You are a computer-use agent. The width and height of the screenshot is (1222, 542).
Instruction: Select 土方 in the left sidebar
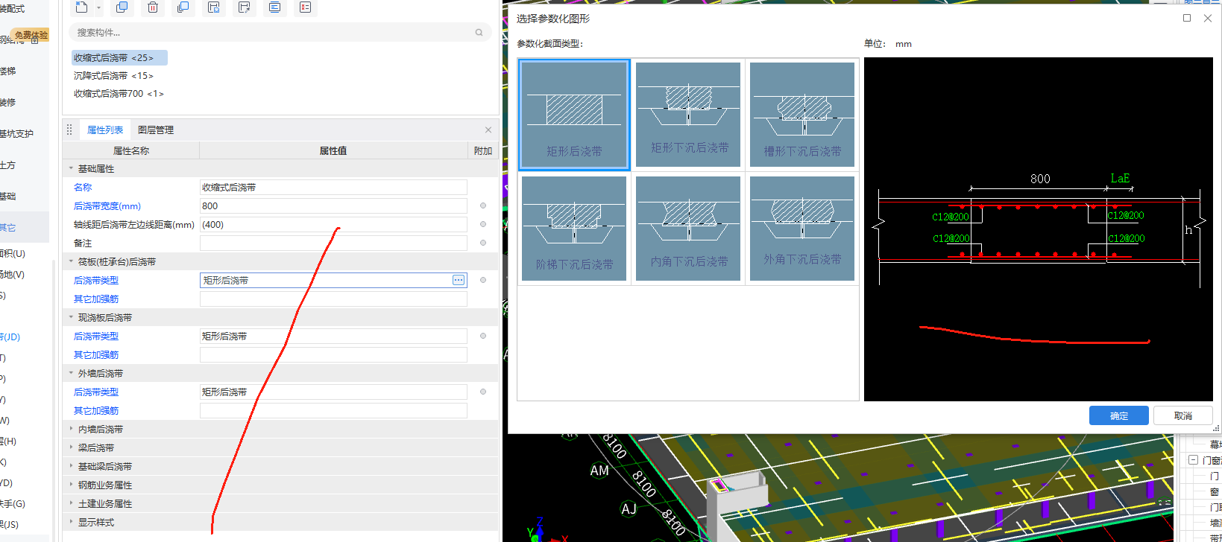point(8,165)
